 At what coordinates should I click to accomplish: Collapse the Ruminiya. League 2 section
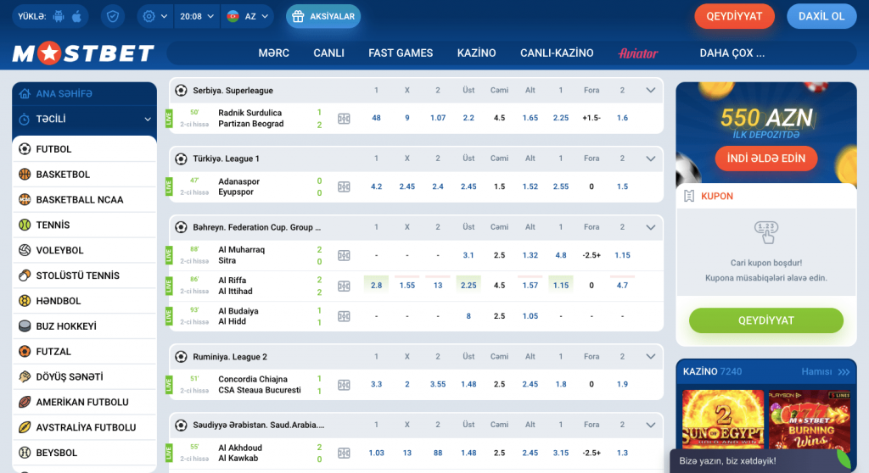pos(651,357)
